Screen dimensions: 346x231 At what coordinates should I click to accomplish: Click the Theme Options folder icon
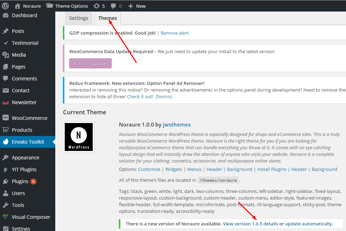click(x=49, y=6)
